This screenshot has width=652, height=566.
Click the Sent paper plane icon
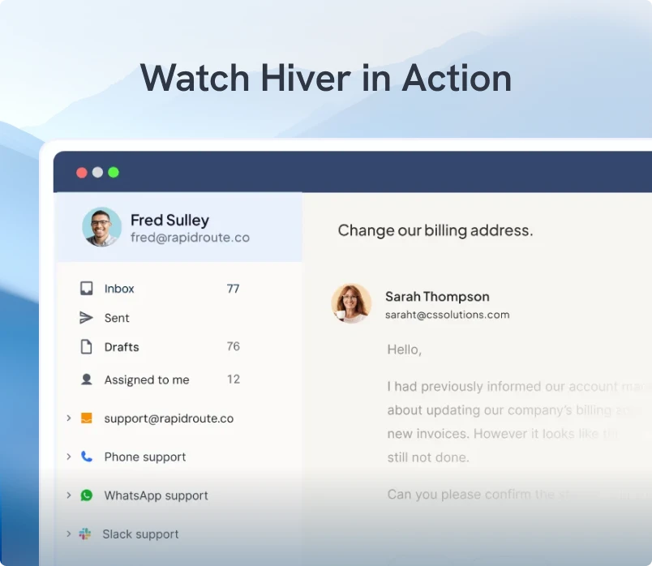(86, 318)
